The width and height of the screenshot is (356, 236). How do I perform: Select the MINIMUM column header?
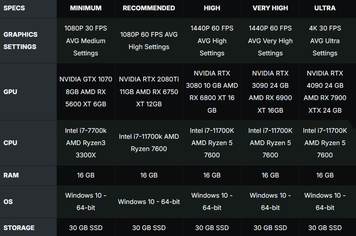click(86, 8)
